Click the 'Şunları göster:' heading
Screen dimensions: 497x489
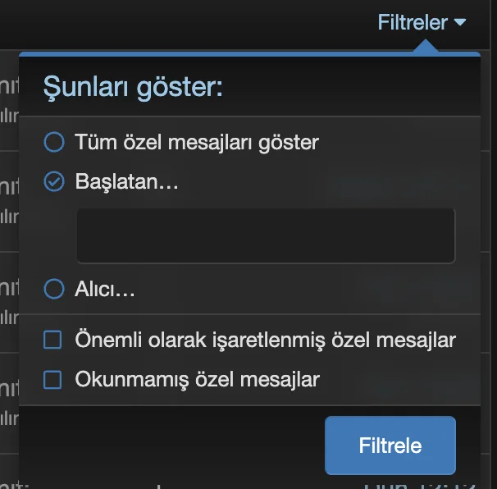coord(133,86)
